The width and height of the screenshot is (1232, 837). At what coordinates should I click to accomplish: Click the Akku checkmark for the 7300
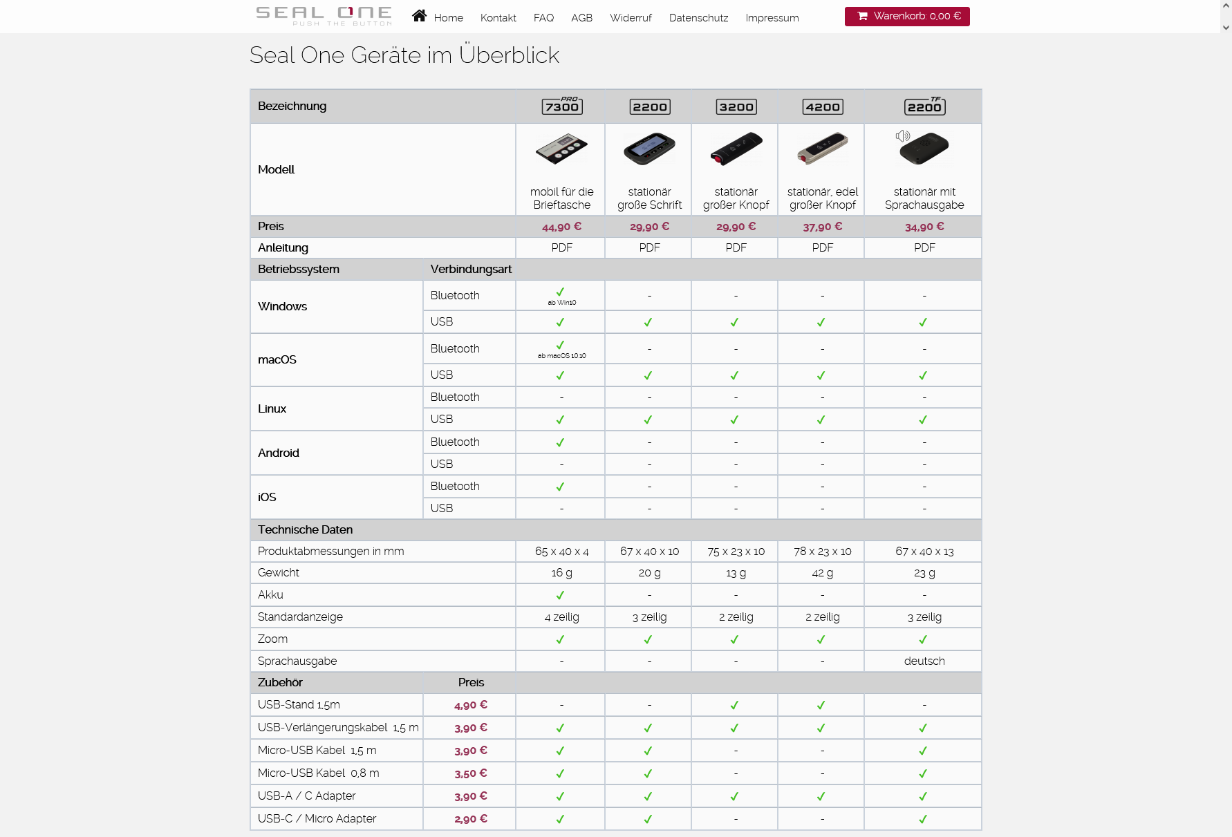[560, 595]
